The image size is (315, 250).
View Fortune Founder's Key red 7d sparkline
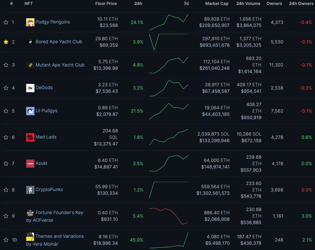click(x=169, y=216)
